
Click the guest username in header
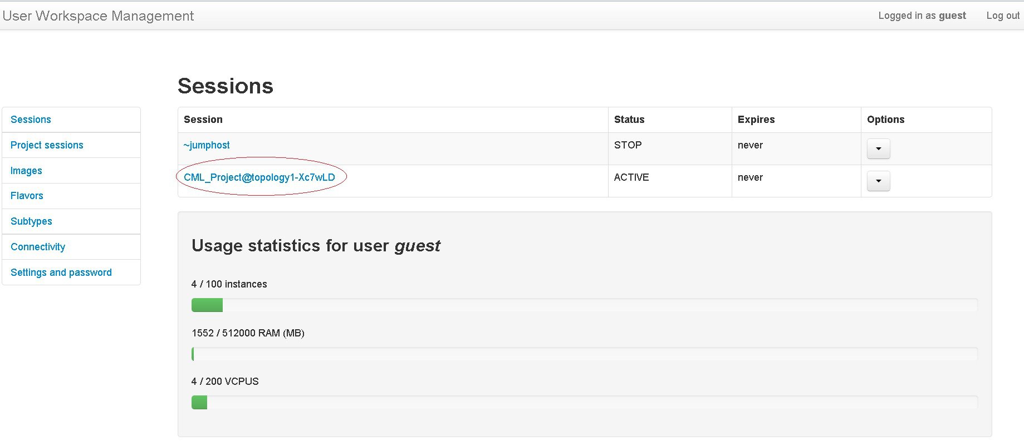click(x=952, y=16)
